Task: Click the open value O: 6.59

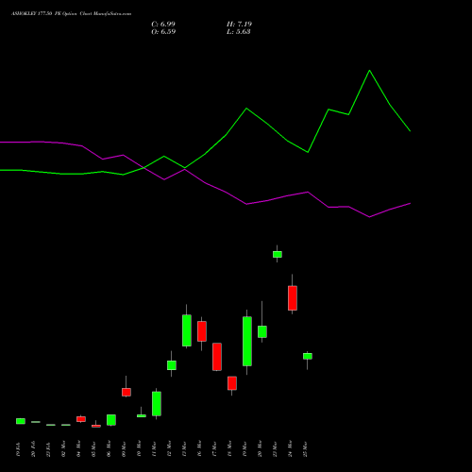Action: [x=163, y=32]
